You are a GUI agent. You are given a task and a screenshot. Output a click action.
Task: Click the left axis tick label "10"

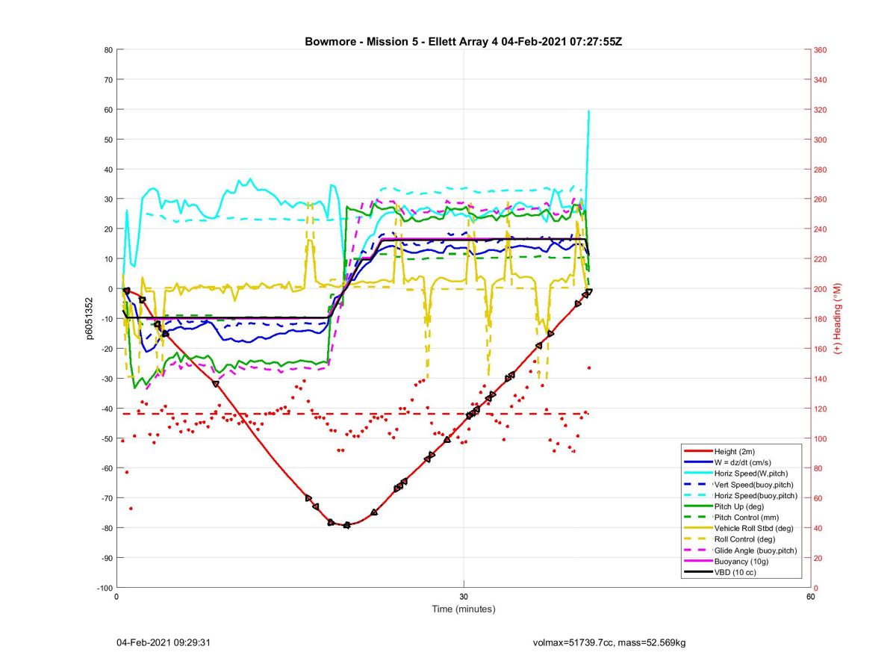(108, 259)
